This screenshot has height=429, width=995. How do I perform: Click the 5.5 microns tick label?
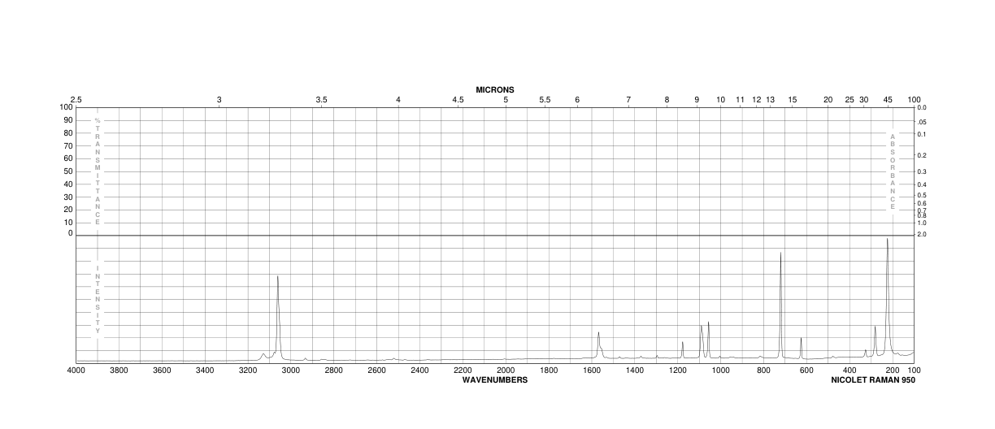(545, 99)
